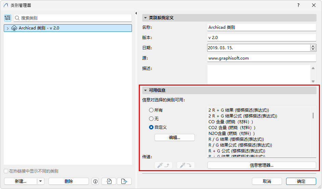This screenshot has height=189, width=322.
Task: Select '2 R + G 结果 (楼梯描述(表达式))' entry
Action: (x=239, y=110)
